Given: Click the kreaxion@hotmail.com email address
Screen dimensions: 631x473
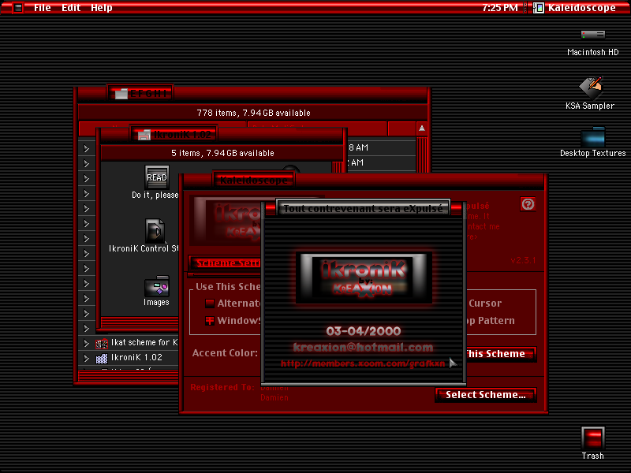Looking at the screenshot, I should point(363,347).
